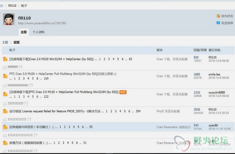The image size is (235, 154).
Task: Open thread 边界曲面内拱造型（老鸟飘过）
Action: click(30, 127)
